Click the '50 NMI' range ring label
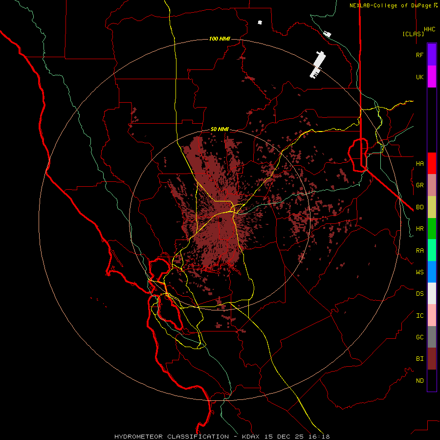This screenshot has width=440, height=440. pyautogui.click(x=220, y=130)
